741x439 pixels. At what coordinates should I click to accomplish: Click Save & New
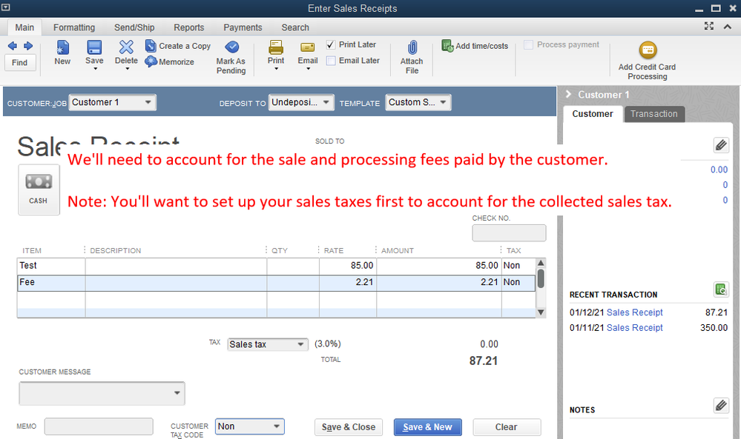tap(428, 427)
